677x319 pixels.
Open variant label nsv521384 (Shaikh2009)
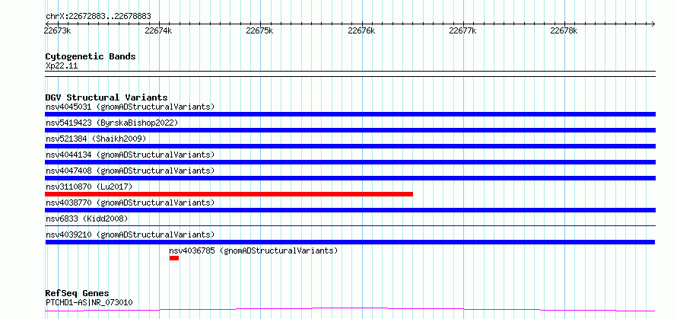tap(96, 139)
